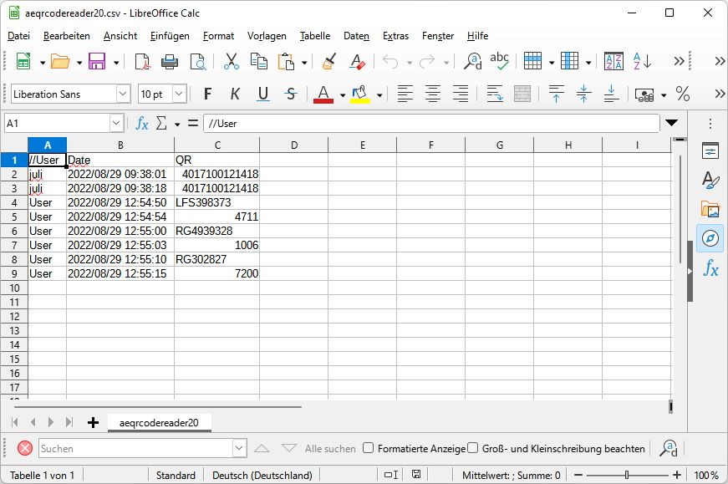
Task: Click the Alle suchen button
Action: tap(330, 449)
